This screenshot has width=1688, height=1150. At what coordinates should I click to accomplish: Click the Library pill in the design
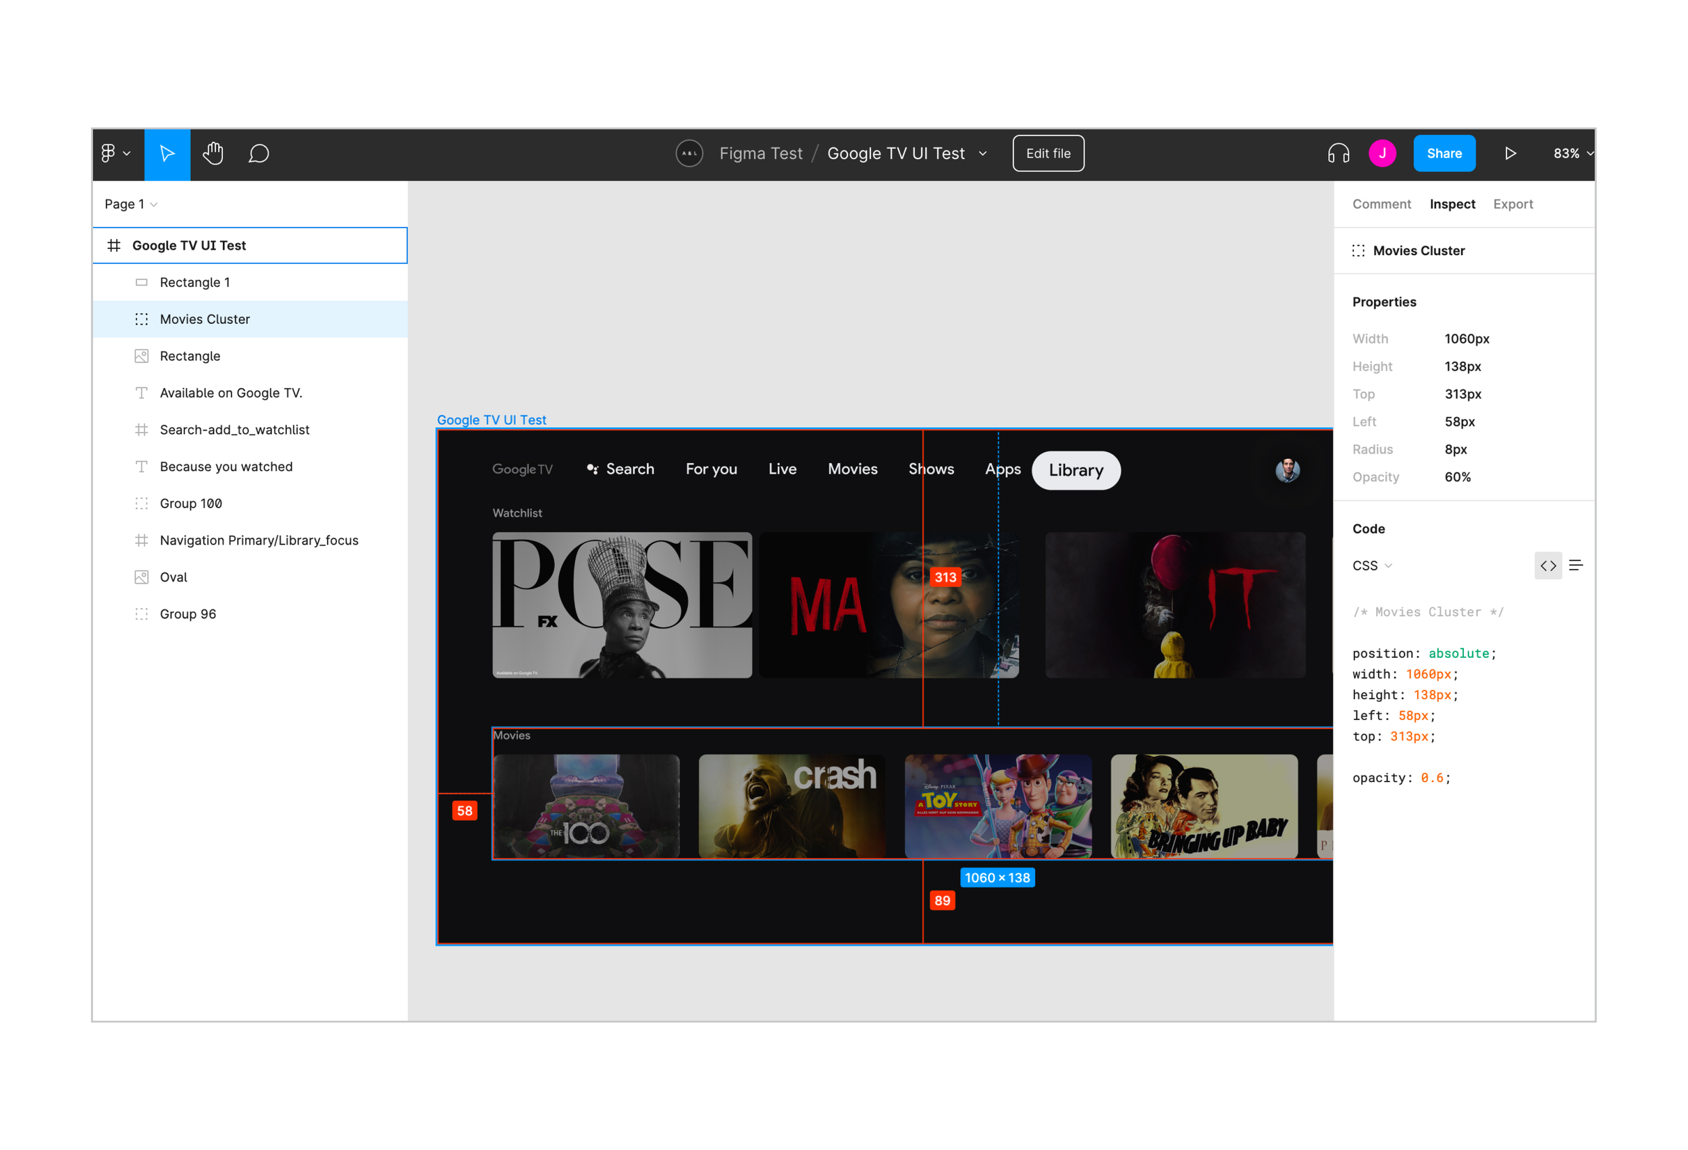tap(1076, 470)
